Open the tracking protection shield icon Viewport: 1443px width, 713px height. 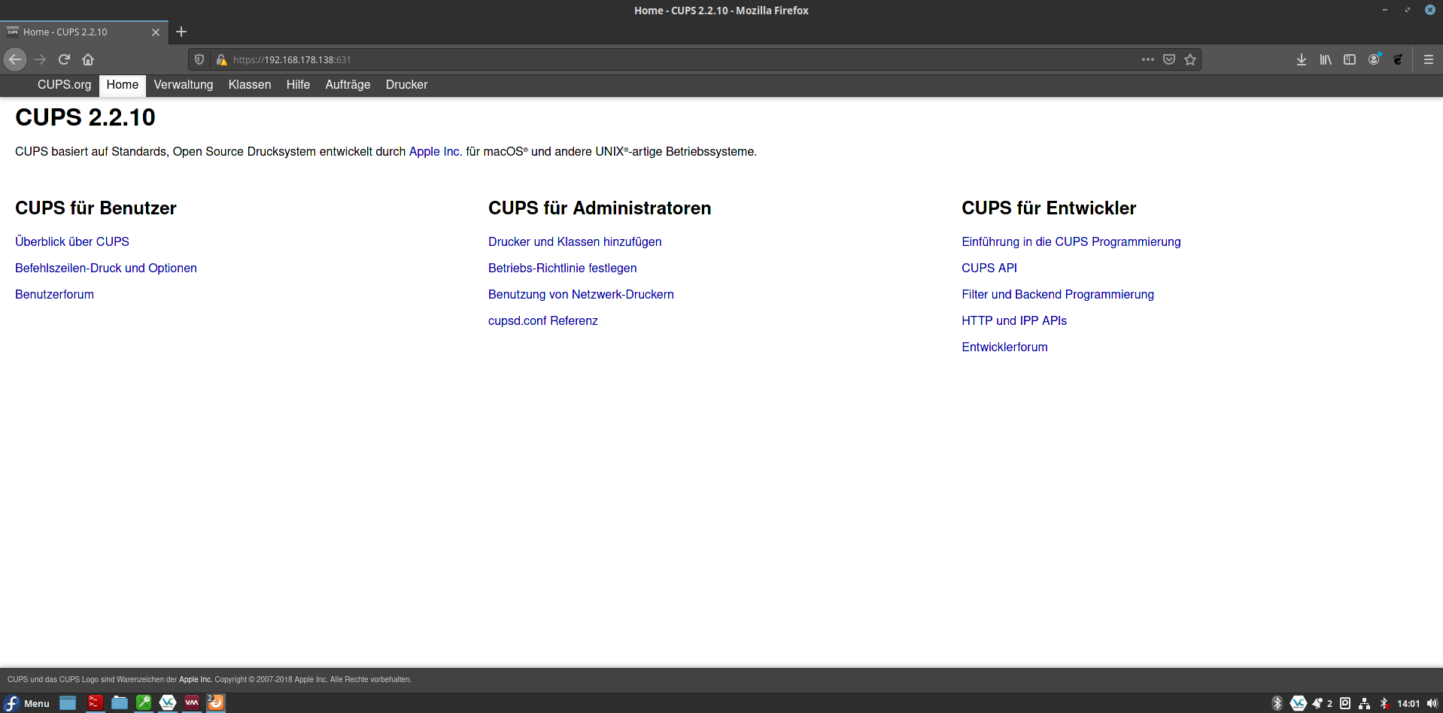click(199, 59)
